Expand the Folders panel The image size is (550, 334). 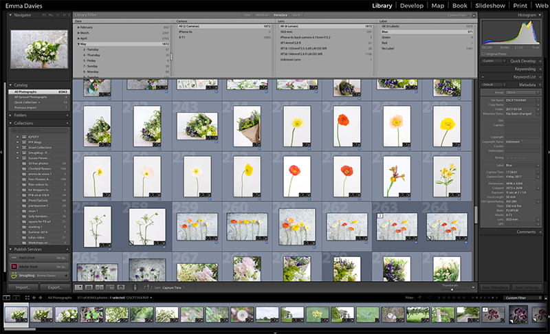point(10,115)
